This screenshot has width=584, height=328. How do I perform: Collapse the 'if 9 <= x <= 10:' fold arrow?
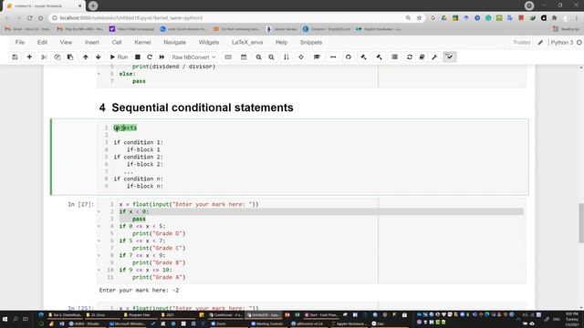(99, 270)
